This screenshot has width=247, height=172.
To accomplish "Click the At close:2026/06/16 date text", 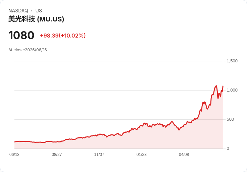I will coord(28,50).
